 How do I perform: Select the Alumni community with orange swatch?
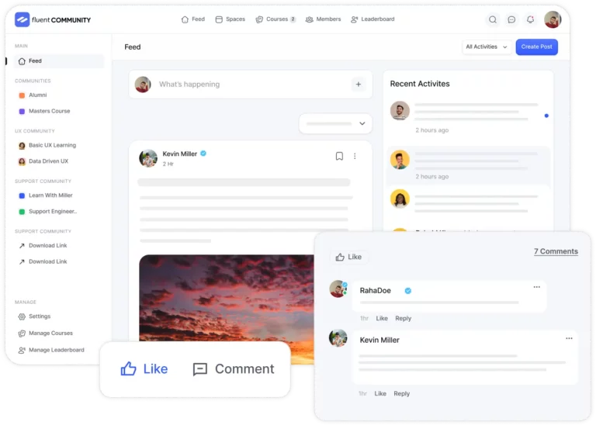37,95
